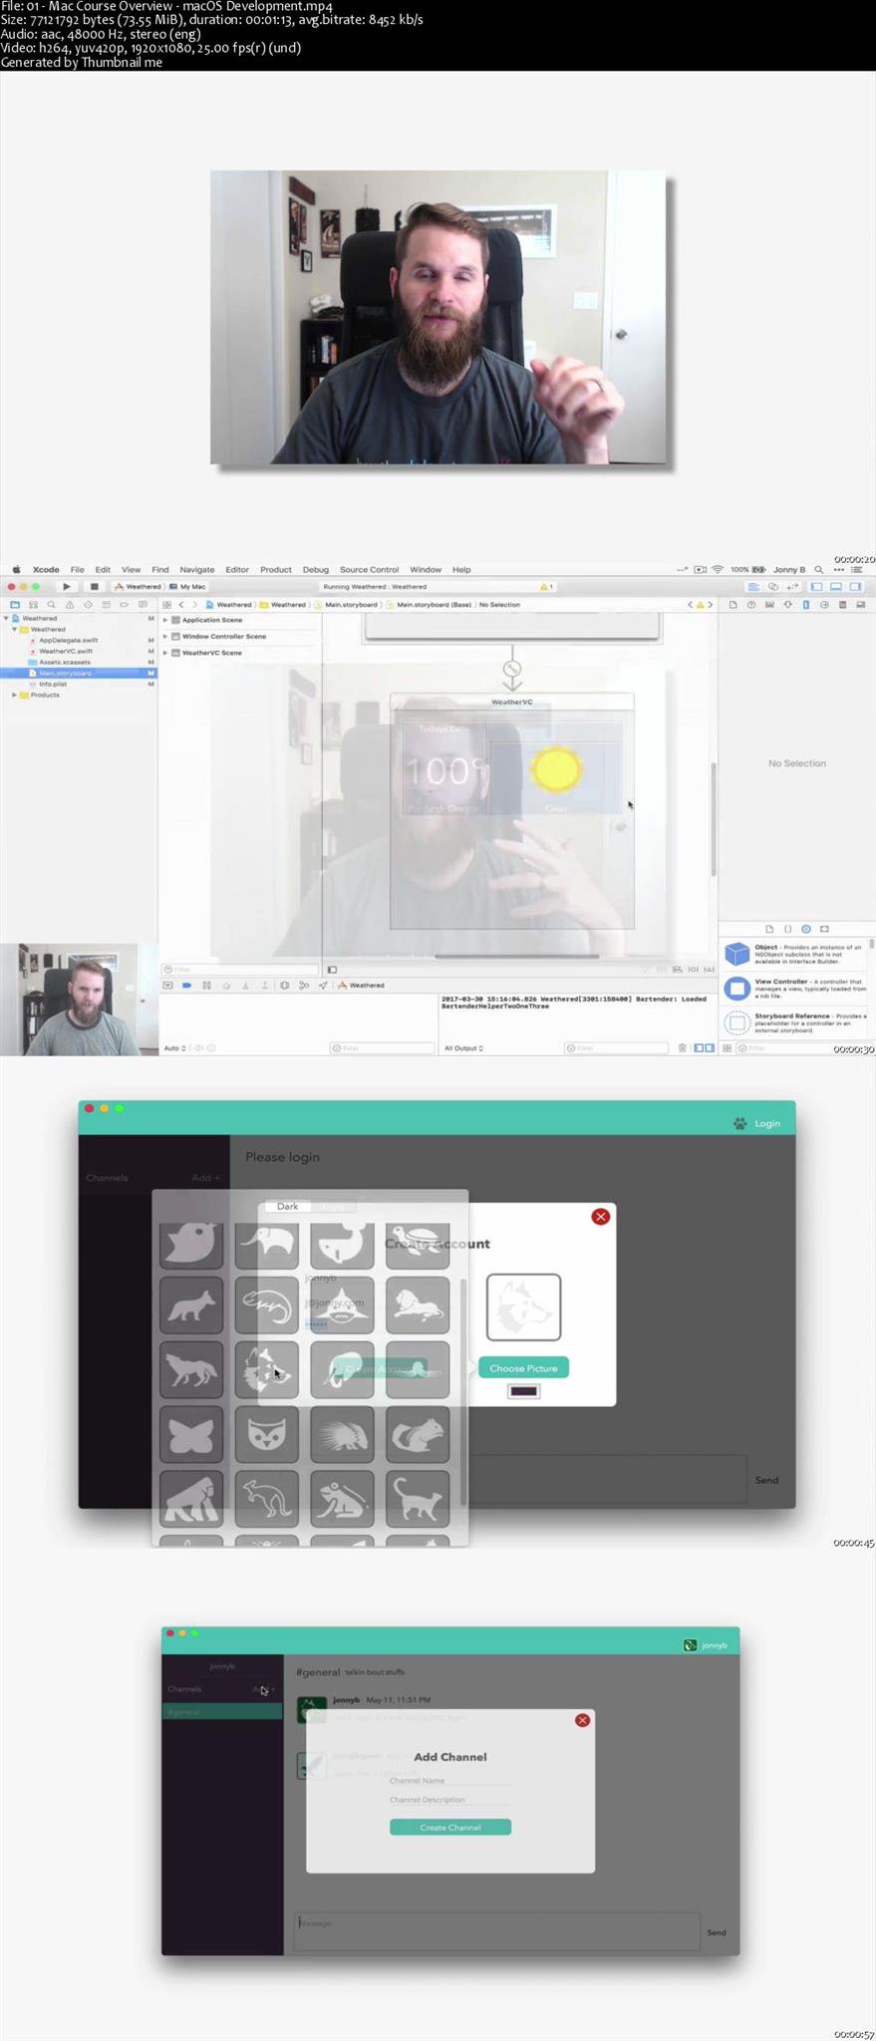This screenshot has height=2041, width=876.
Task: Click the Choose Picture button
Action: [523, 1368]
